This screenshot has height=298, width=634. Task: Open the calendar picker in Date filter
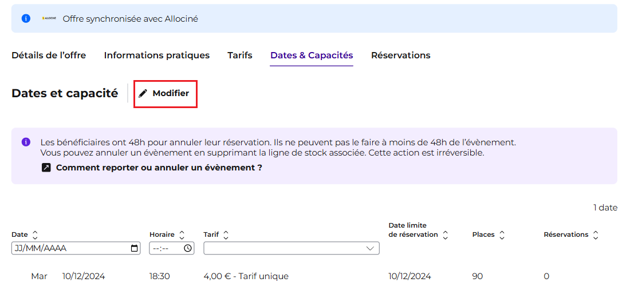[x=134, y=248]
